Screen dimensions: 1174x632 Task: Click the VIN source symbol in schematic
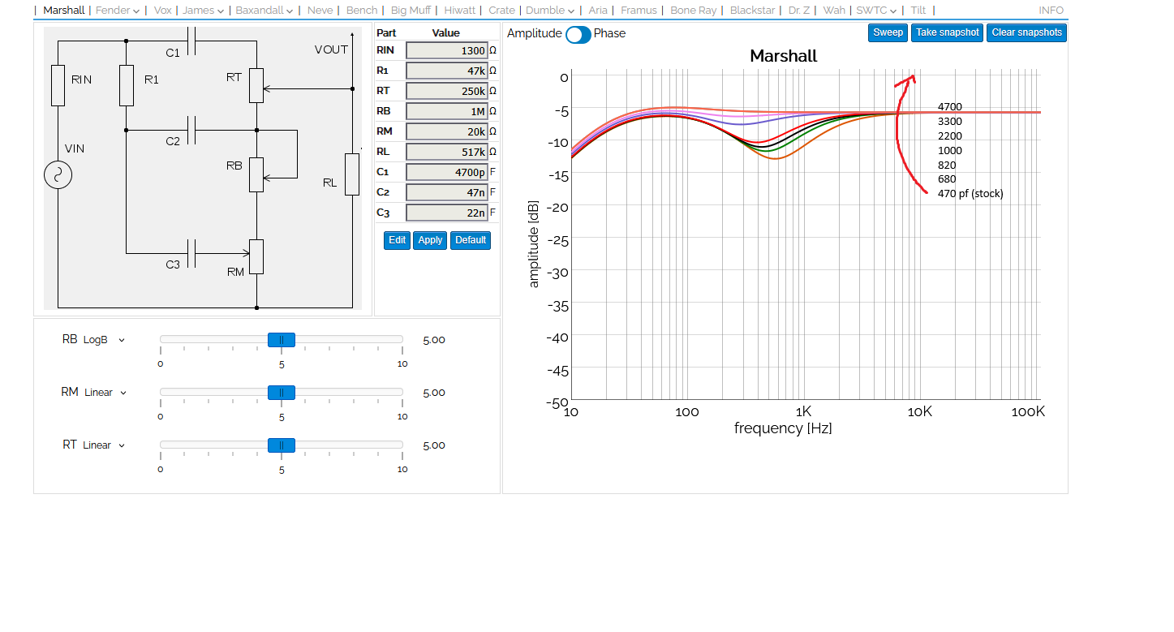[58, 175]
